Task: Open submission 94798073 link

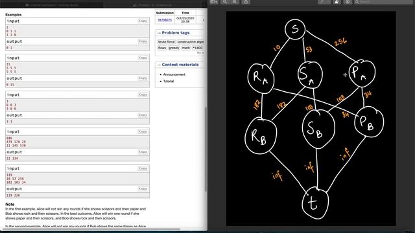Action: click(165, 20)
